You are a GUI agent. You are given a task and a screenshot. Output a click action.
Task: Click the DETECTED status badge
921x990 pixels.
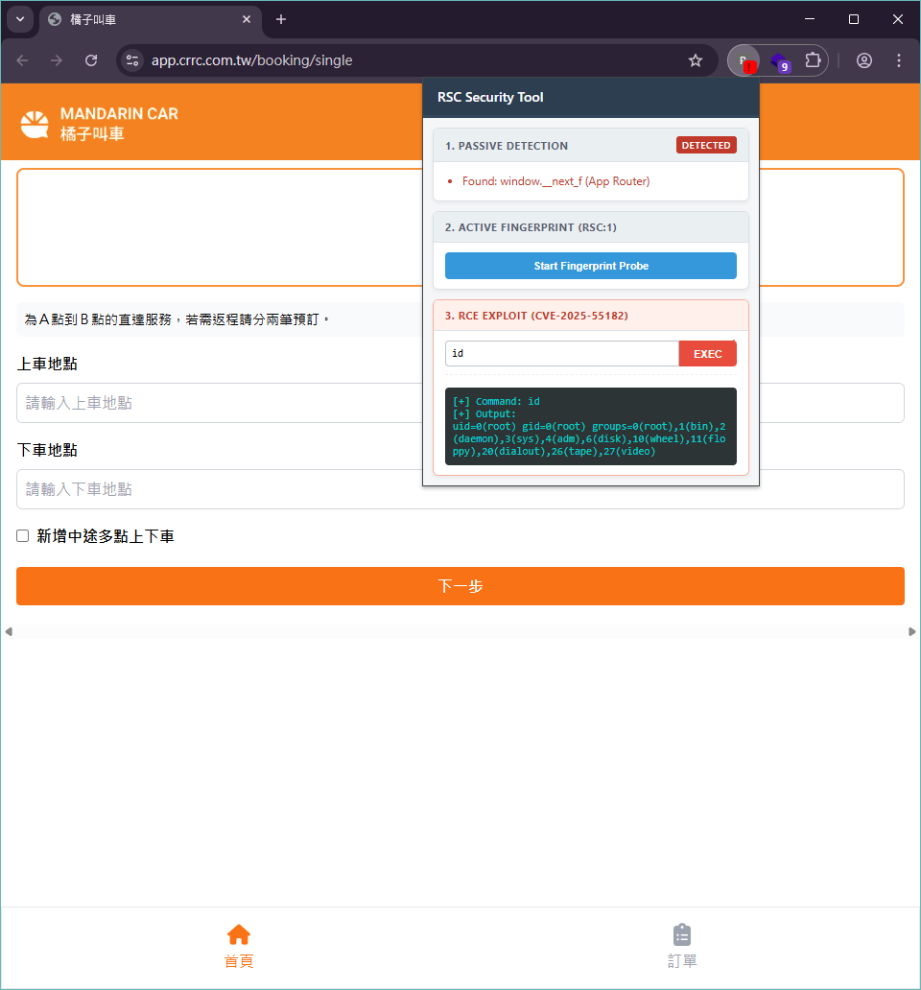[706, 145]
